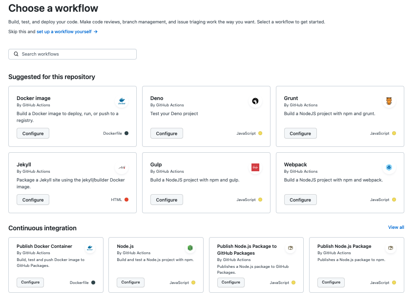Click the red HTML language dot on the Jekyll card
The height and width of the screenshot is (303, 417).
coord(127,199)
